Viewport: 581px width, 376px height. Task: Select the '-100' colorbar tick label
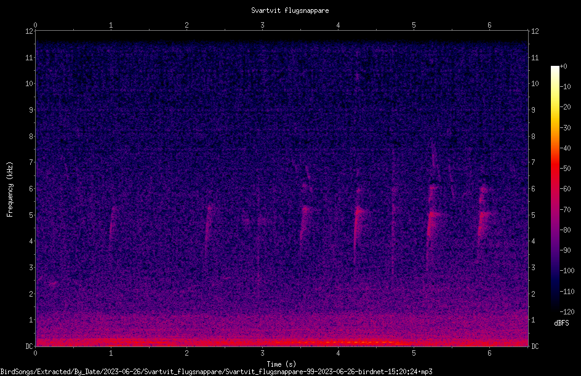coord(567,271)
